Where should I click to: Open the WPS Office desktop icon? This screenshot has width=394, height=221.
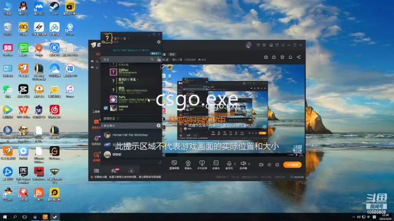[x=23, y=111]
